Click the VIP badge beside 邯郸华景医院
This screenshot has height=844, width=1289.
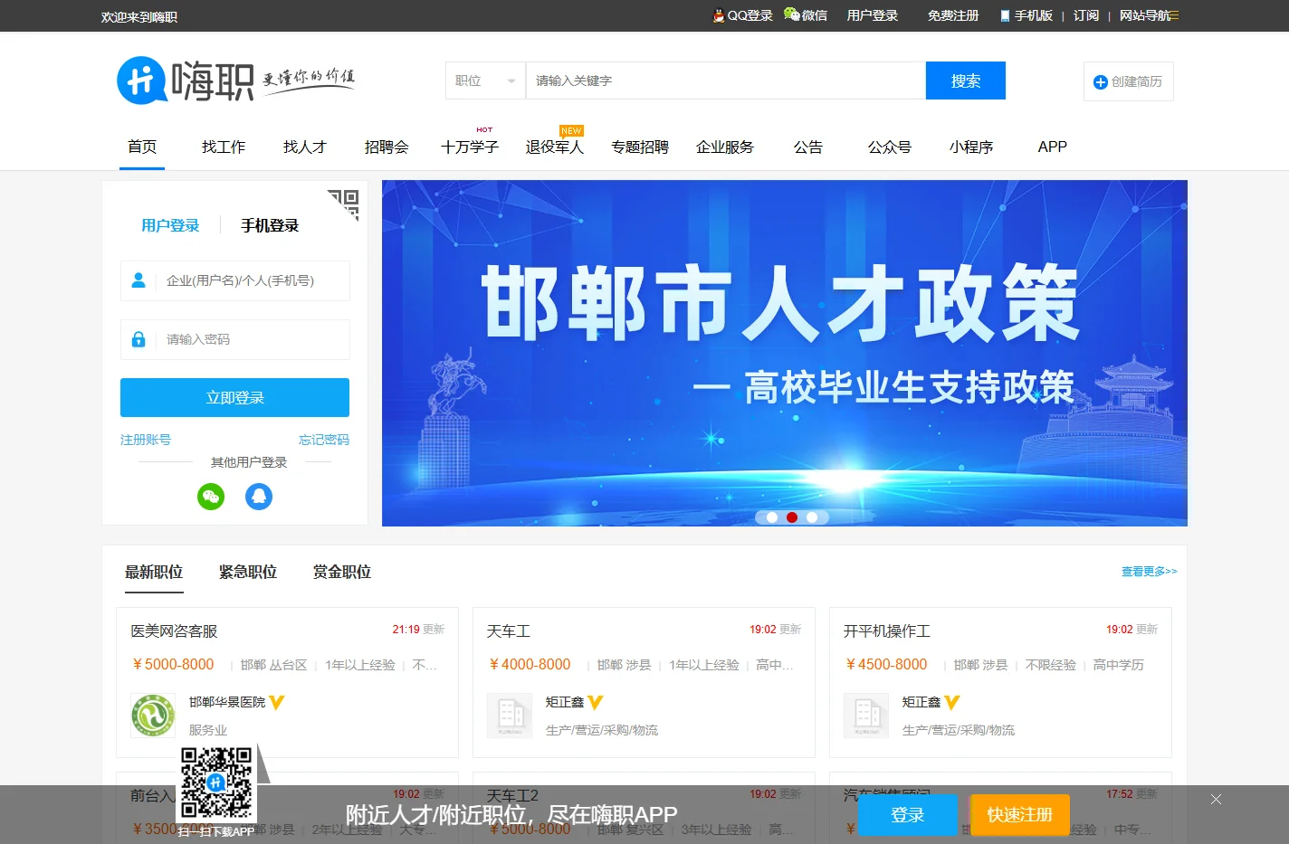[x=277, y=702]
